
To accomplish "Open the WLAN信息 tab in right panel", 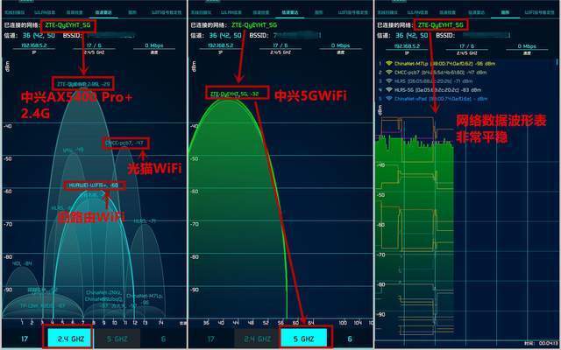I will coord(418,12).
